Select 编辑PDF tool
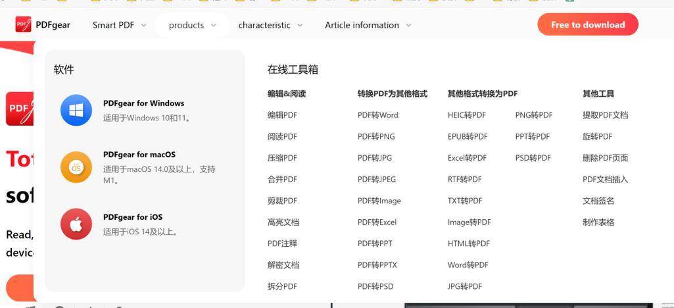Viewport: 674px width, 308px height. (x=282, y=115)
